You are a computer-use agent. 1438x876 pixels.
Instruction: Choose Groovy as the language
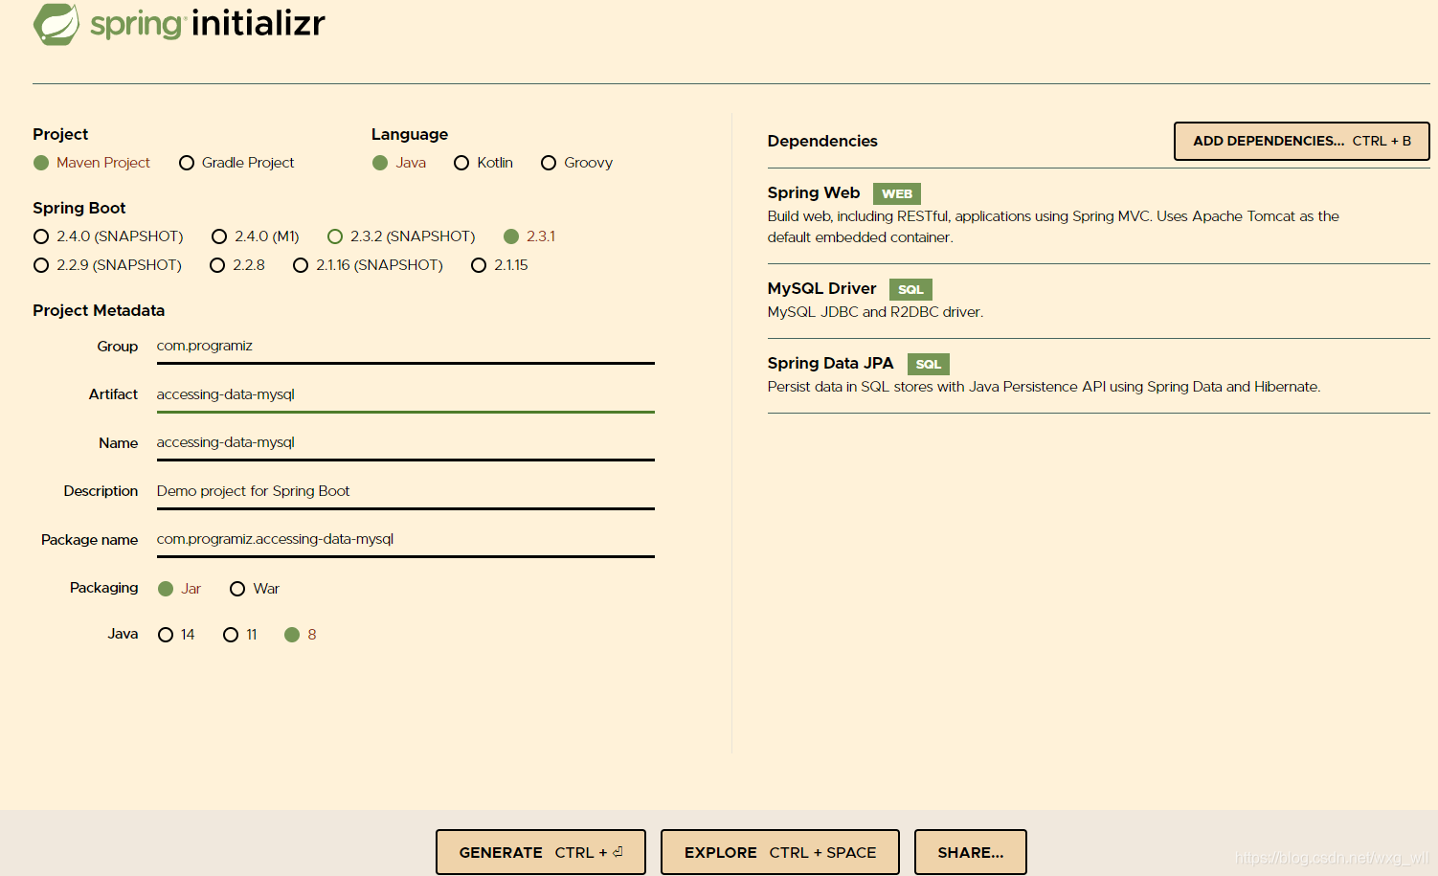pyautogui.click(x=549, y=163)
